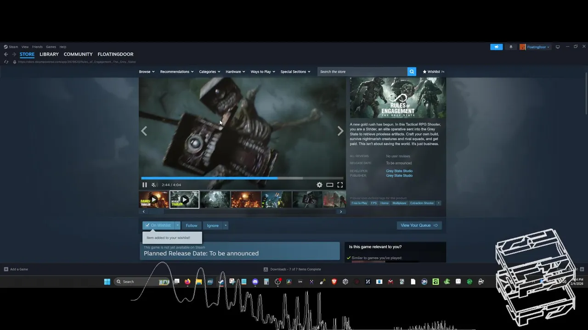Switch to the STORE tab
The image size is (588, 330).
(x=27, y=54)
